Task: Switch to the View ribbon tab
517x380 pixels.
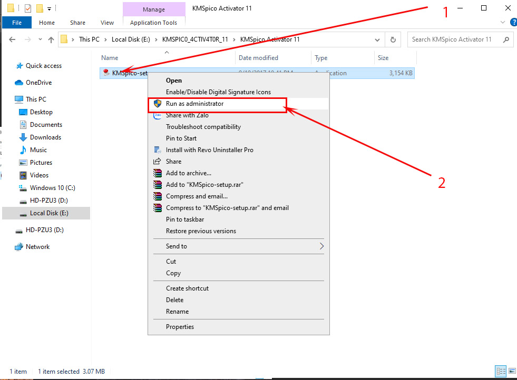Action: 107,23
